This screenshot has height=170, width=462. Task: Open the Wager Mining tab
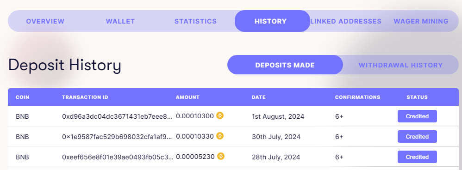[x=421, y=21]
